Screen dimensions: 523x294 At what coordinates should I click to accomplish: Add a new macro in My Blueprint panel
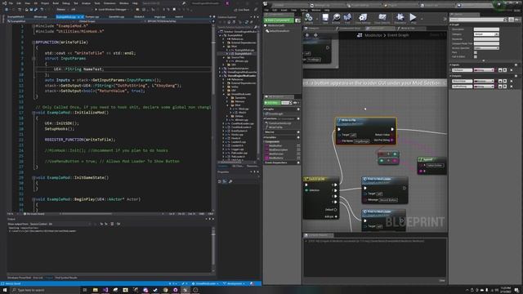(298, 132)
